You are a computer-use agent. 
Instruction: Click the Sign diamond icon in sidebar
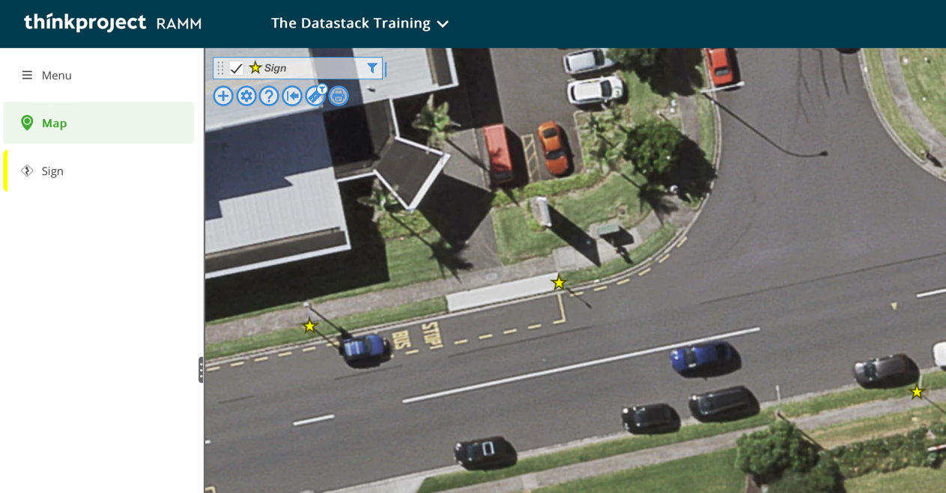tap(27, 171)
